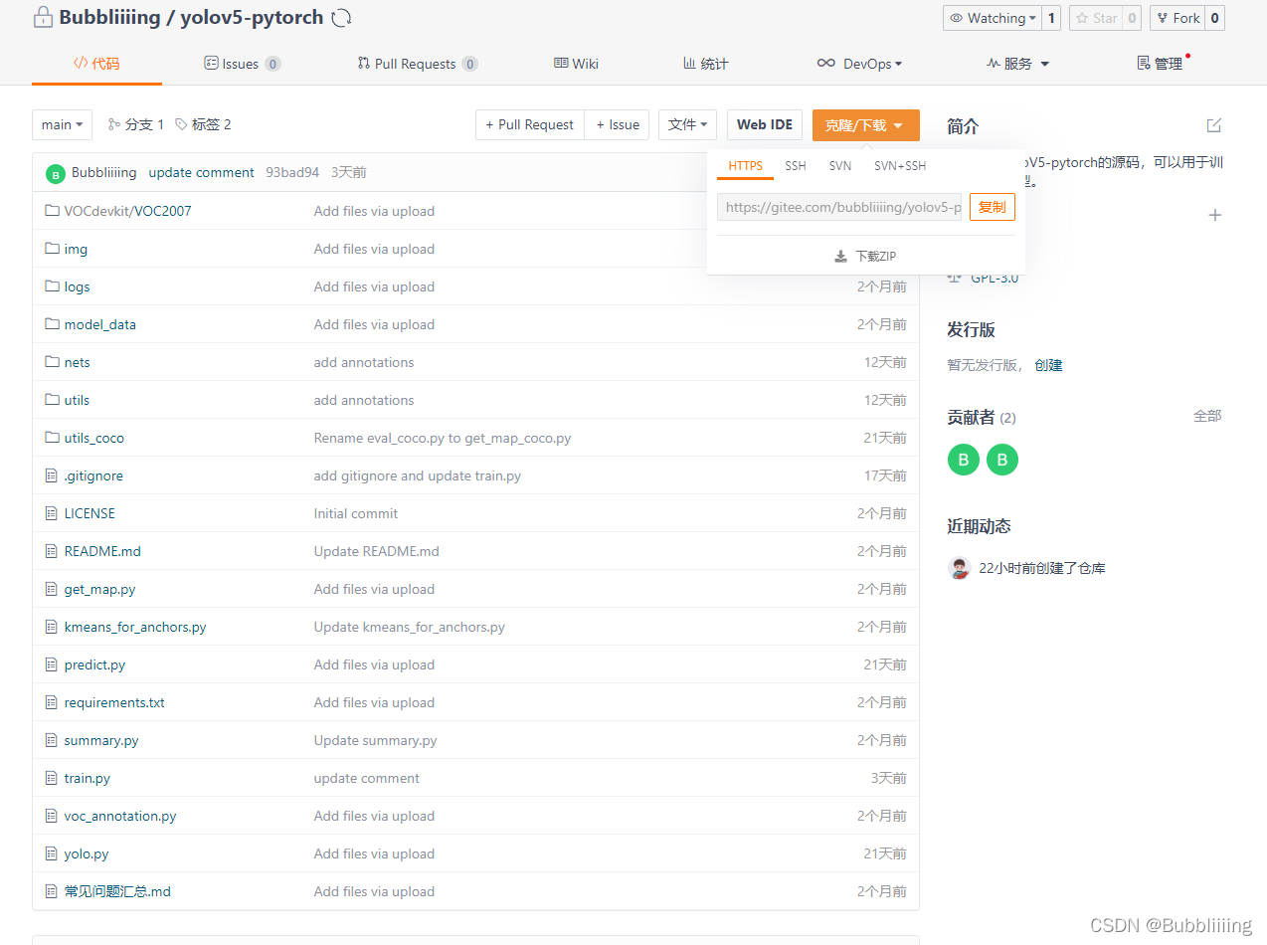Click the 全部 contributors link
This screenshot has height=945, width=1267.
click(x=1207, y=416)
